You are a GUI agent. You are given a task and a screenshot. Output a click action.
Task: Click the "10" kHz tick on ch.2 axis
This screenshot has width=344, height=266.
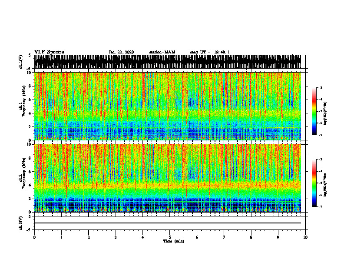[30, 144]
